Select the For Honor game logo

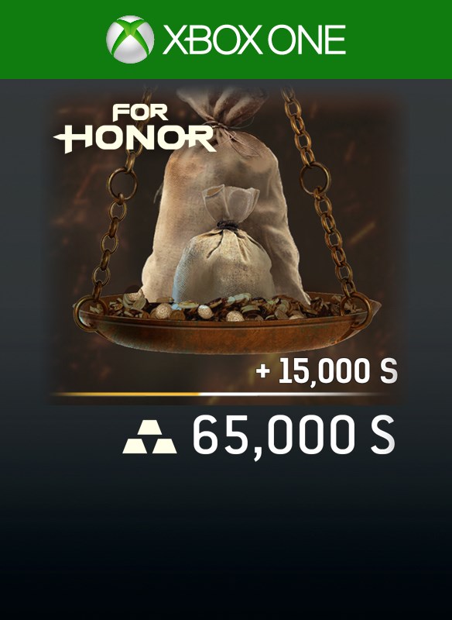(x=135, y=129)
